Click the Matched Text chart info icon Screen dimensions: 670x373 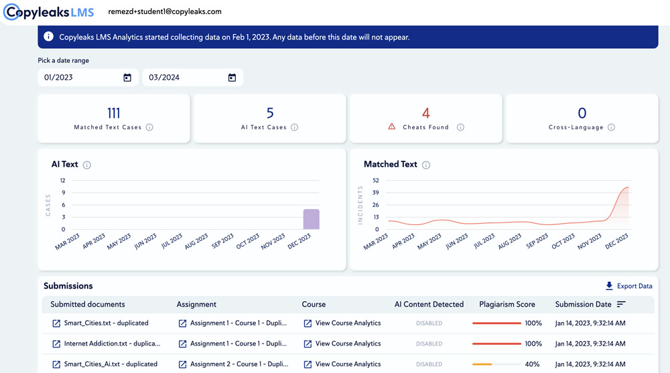point(426,165)
